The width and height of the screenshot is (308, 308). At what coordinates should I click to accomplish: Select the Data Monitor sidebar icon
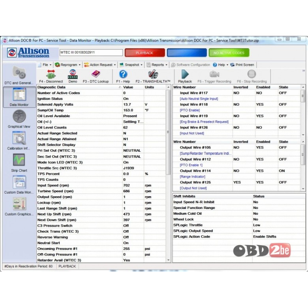[19, 94]
